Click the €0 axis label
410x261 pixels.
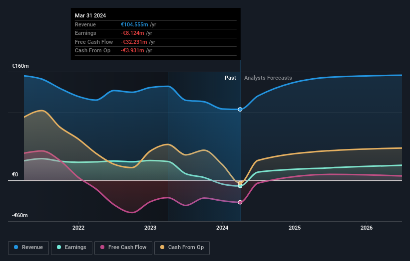tap(15, 175)
